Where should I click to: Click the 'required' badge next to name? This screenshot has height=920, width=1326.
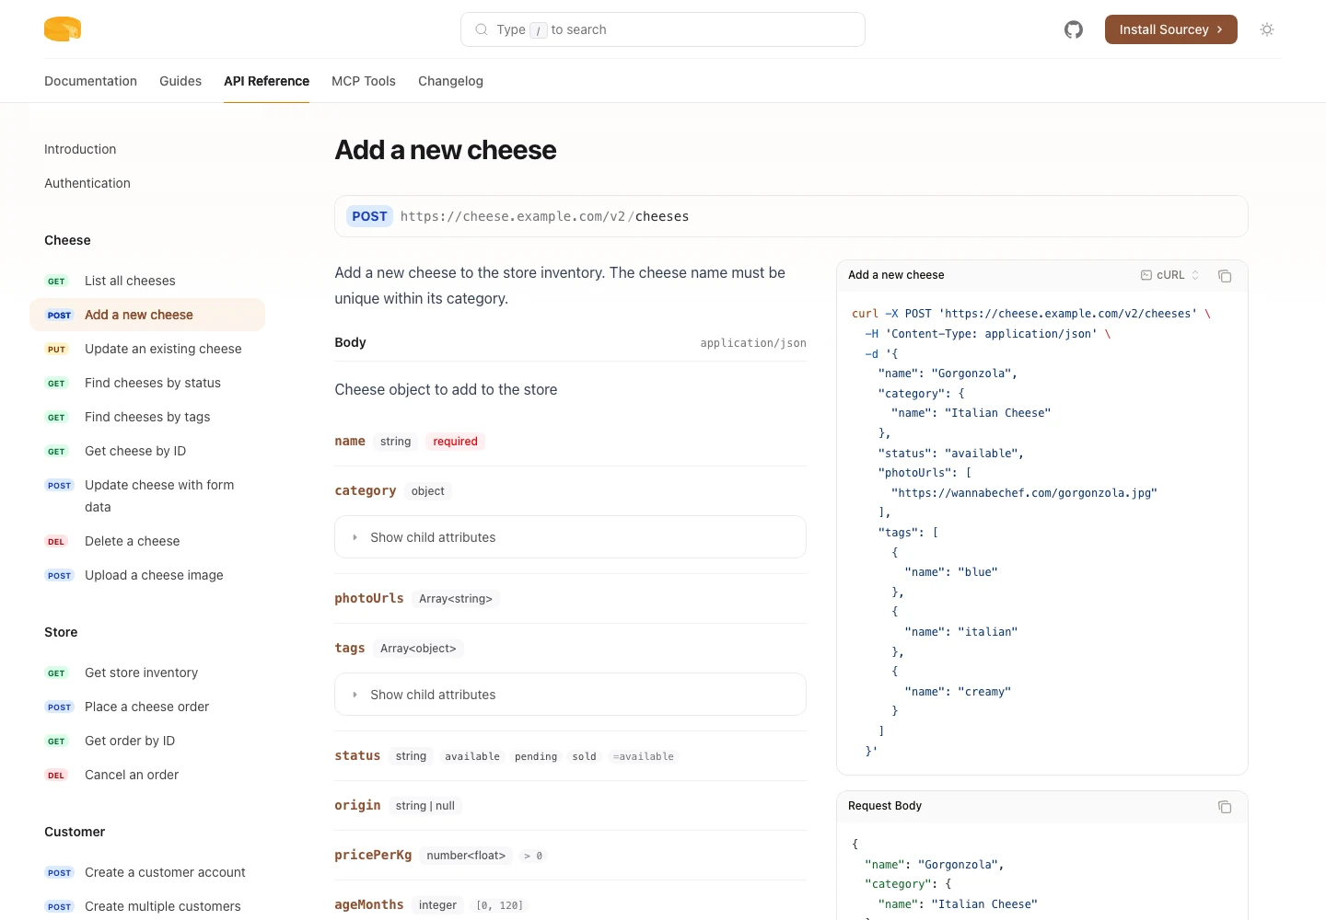[455, 442]
